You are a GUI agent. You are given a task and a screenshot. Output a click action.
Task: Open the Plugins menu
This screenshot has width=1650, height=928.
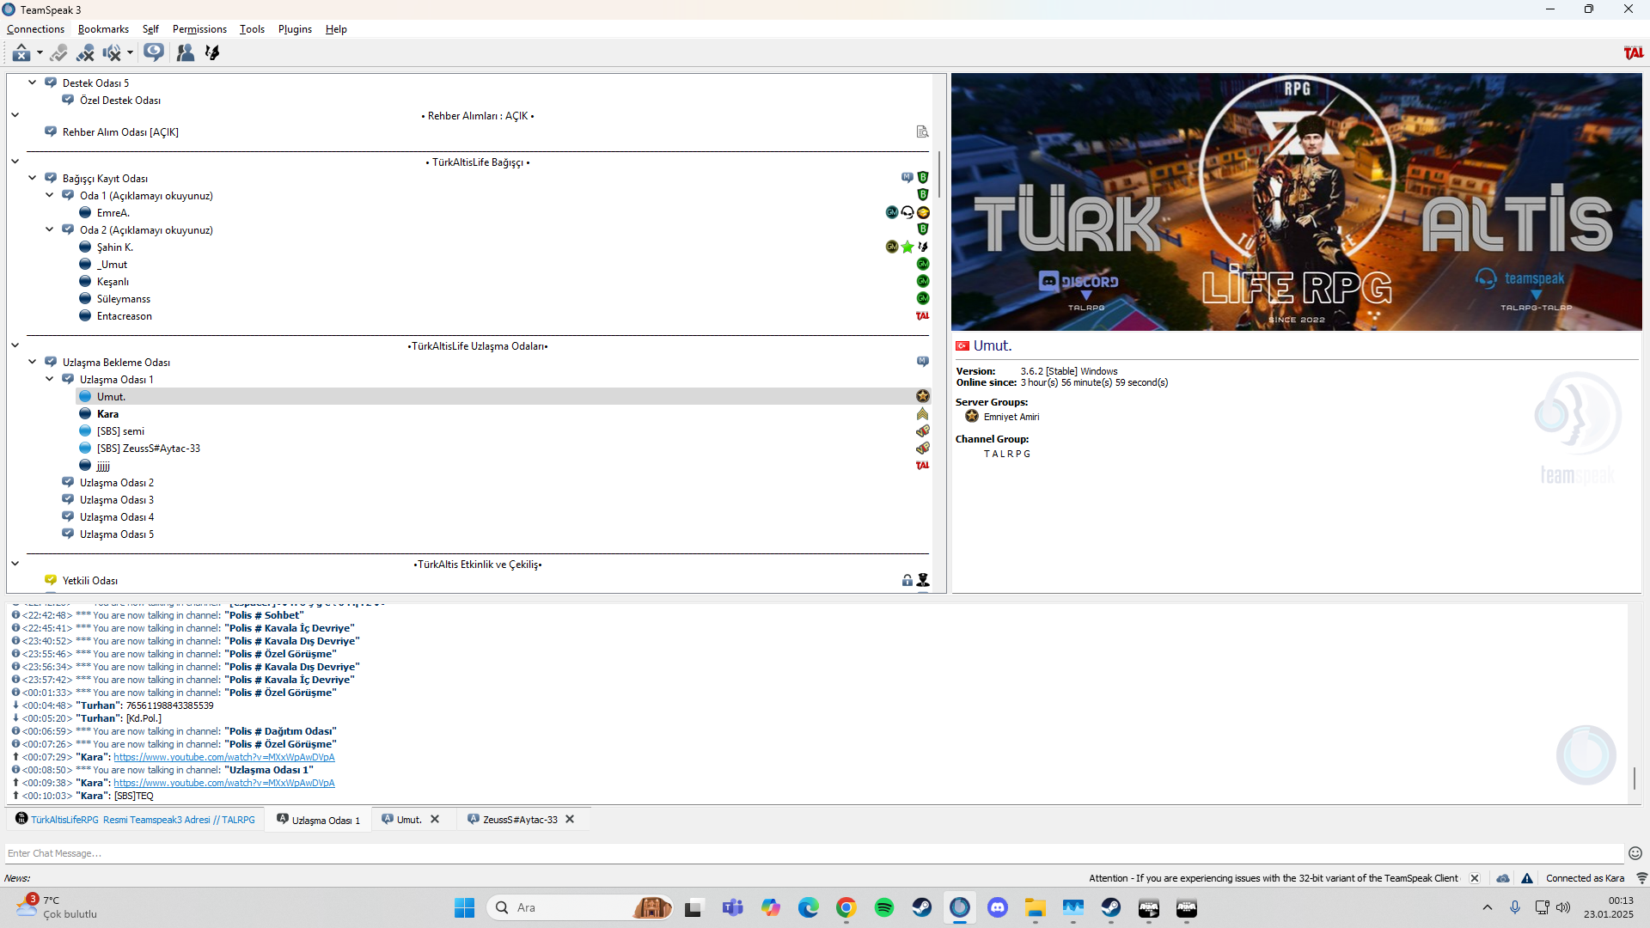click(295, 29)
